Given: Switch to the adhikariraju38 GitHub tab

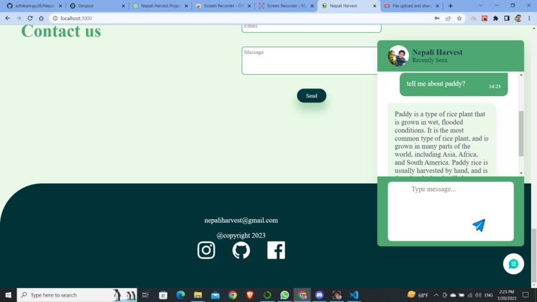Looking at the screenshot, I should click(x=34, y=6).
